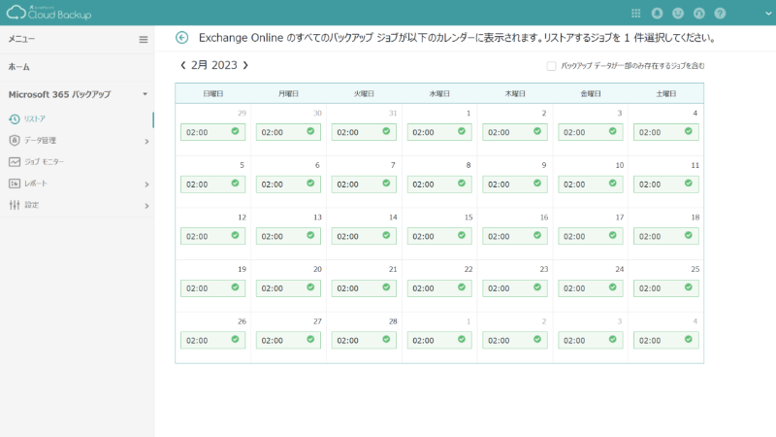
Task: Click success check icon on February 4 job
Action: (689, 131)
